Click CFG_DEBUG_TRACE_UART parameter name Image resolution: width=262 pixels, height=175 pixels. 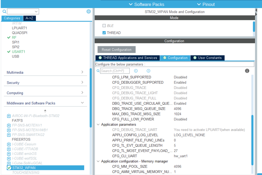[135, 130]
